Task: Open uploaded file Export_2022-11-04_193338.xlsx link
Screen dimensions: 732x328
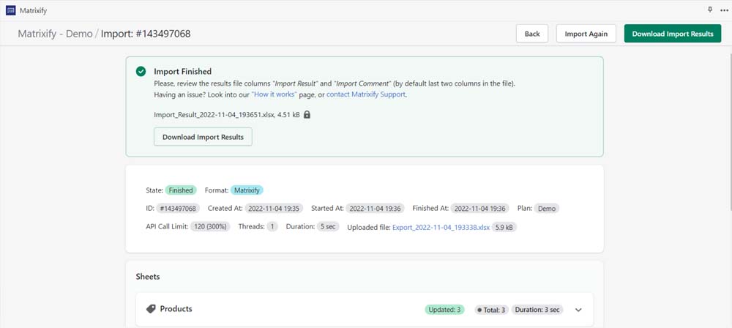Action: tap(441, 228)
